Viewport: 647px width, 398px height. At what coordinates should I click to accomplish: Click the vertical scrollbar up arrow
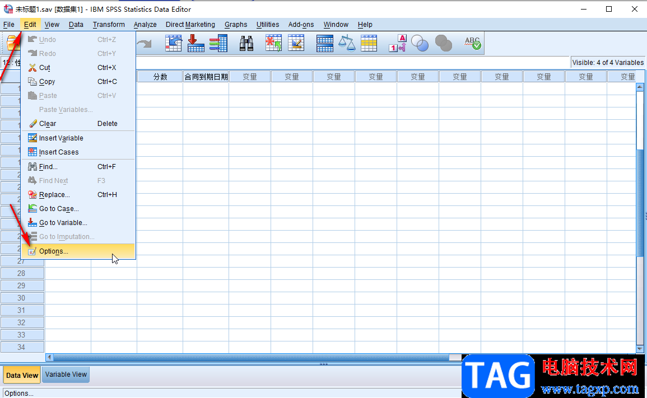[x=640, y=87]
